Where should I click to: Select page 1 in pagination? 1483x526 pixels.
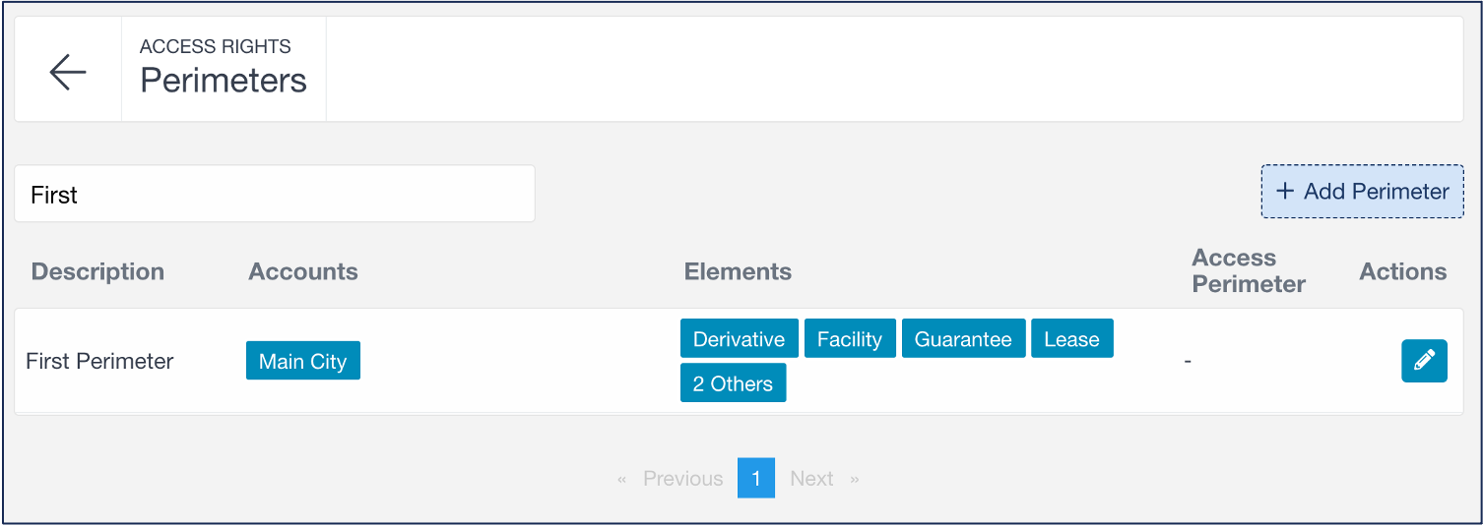755,479
